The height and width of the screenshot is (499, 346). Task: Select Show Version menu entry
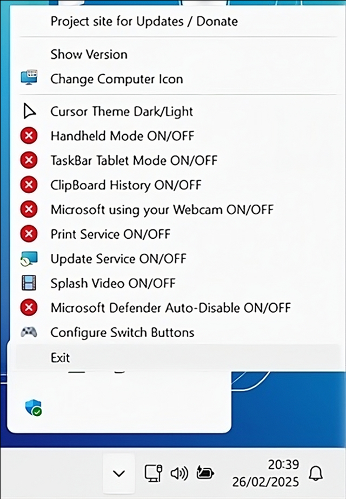click(x=89, y=54)
